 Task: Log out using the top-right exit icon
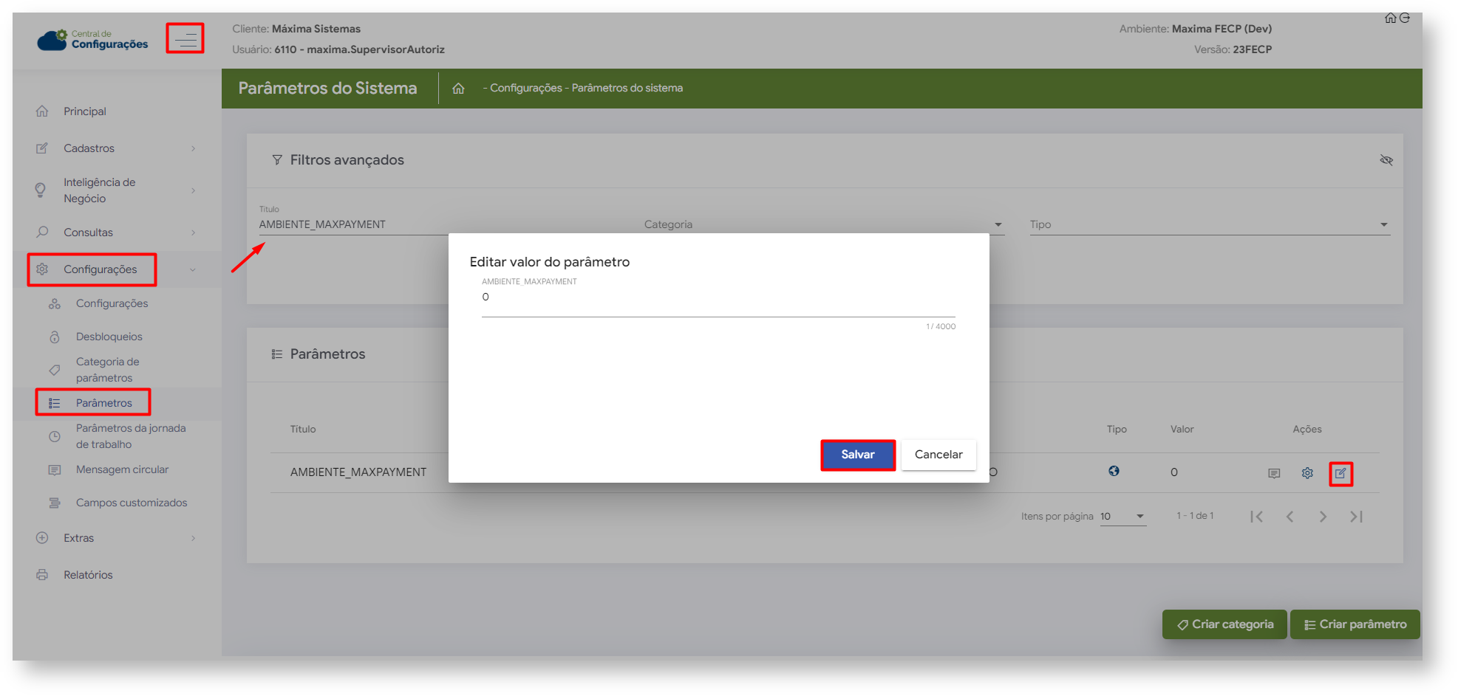coord(1405,18)
